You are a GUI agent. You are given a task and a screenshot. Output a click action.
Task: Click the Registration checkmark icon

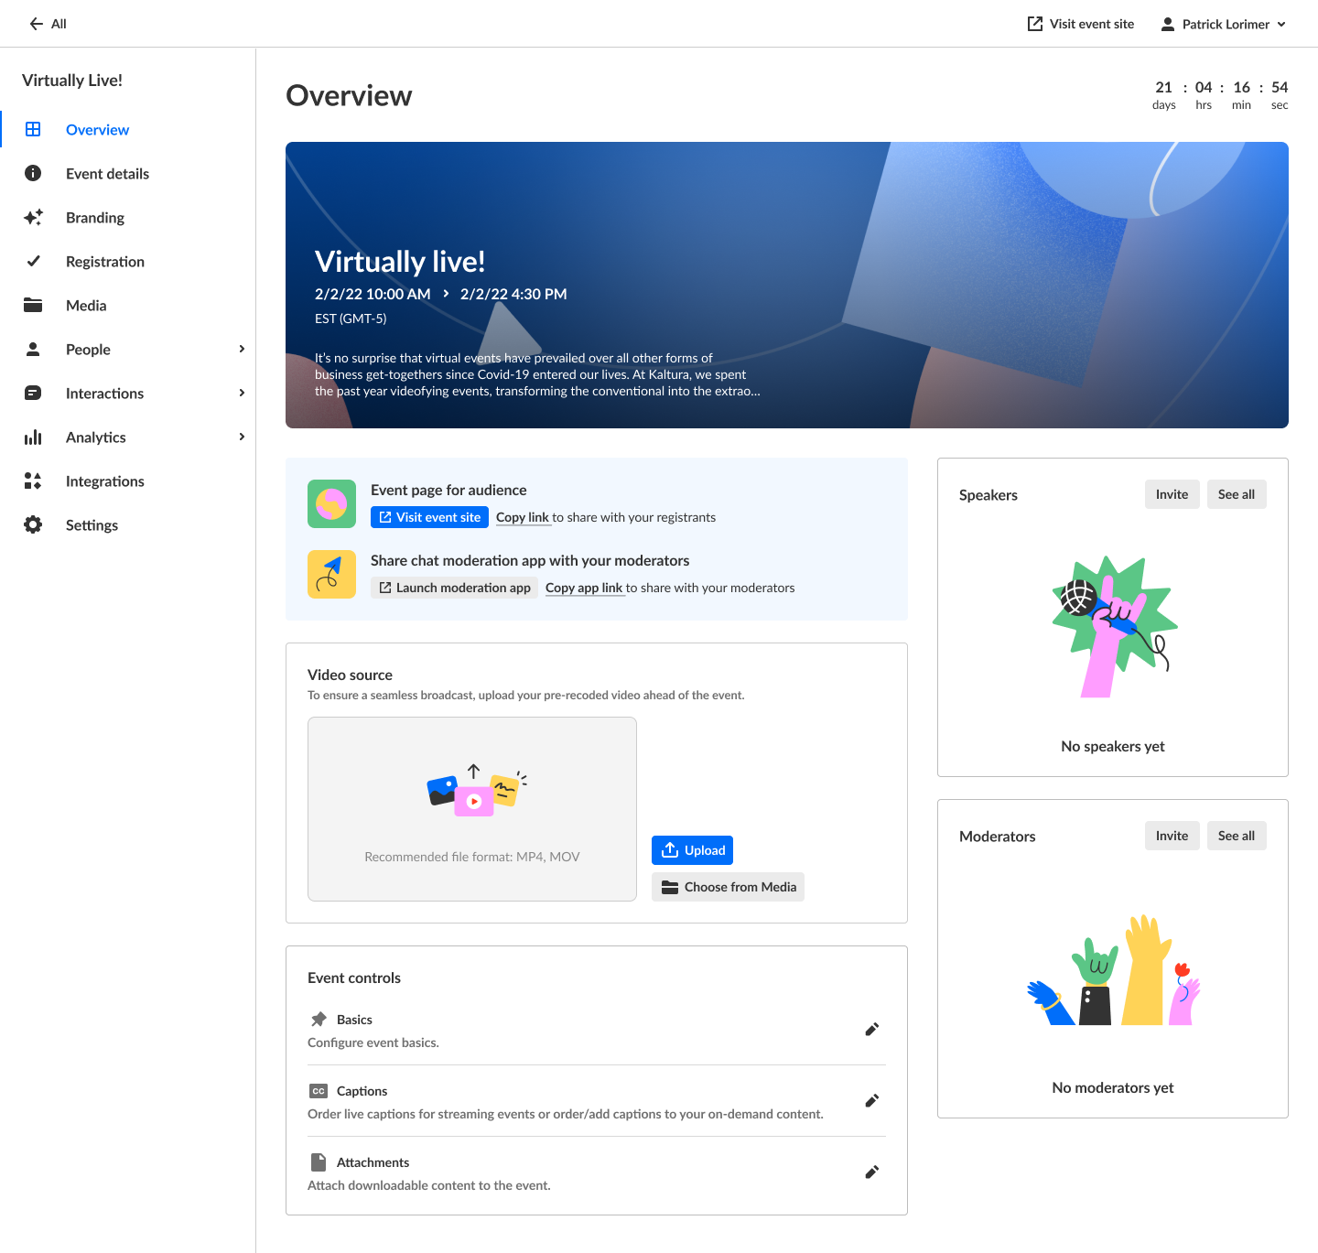(33, 261)
